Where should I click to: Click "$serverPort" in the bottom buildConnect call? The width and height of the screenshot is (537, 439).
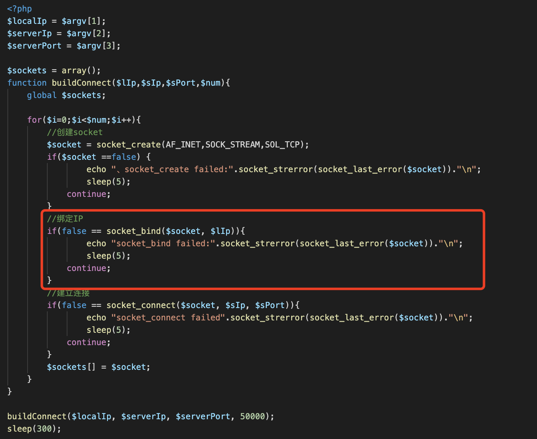point(203,416)
